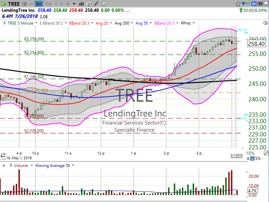The width and height of the screenshot is (269, 202).
Task: Click the cyan 262.00 marker on price scale
Action: [x=242, y=30]
